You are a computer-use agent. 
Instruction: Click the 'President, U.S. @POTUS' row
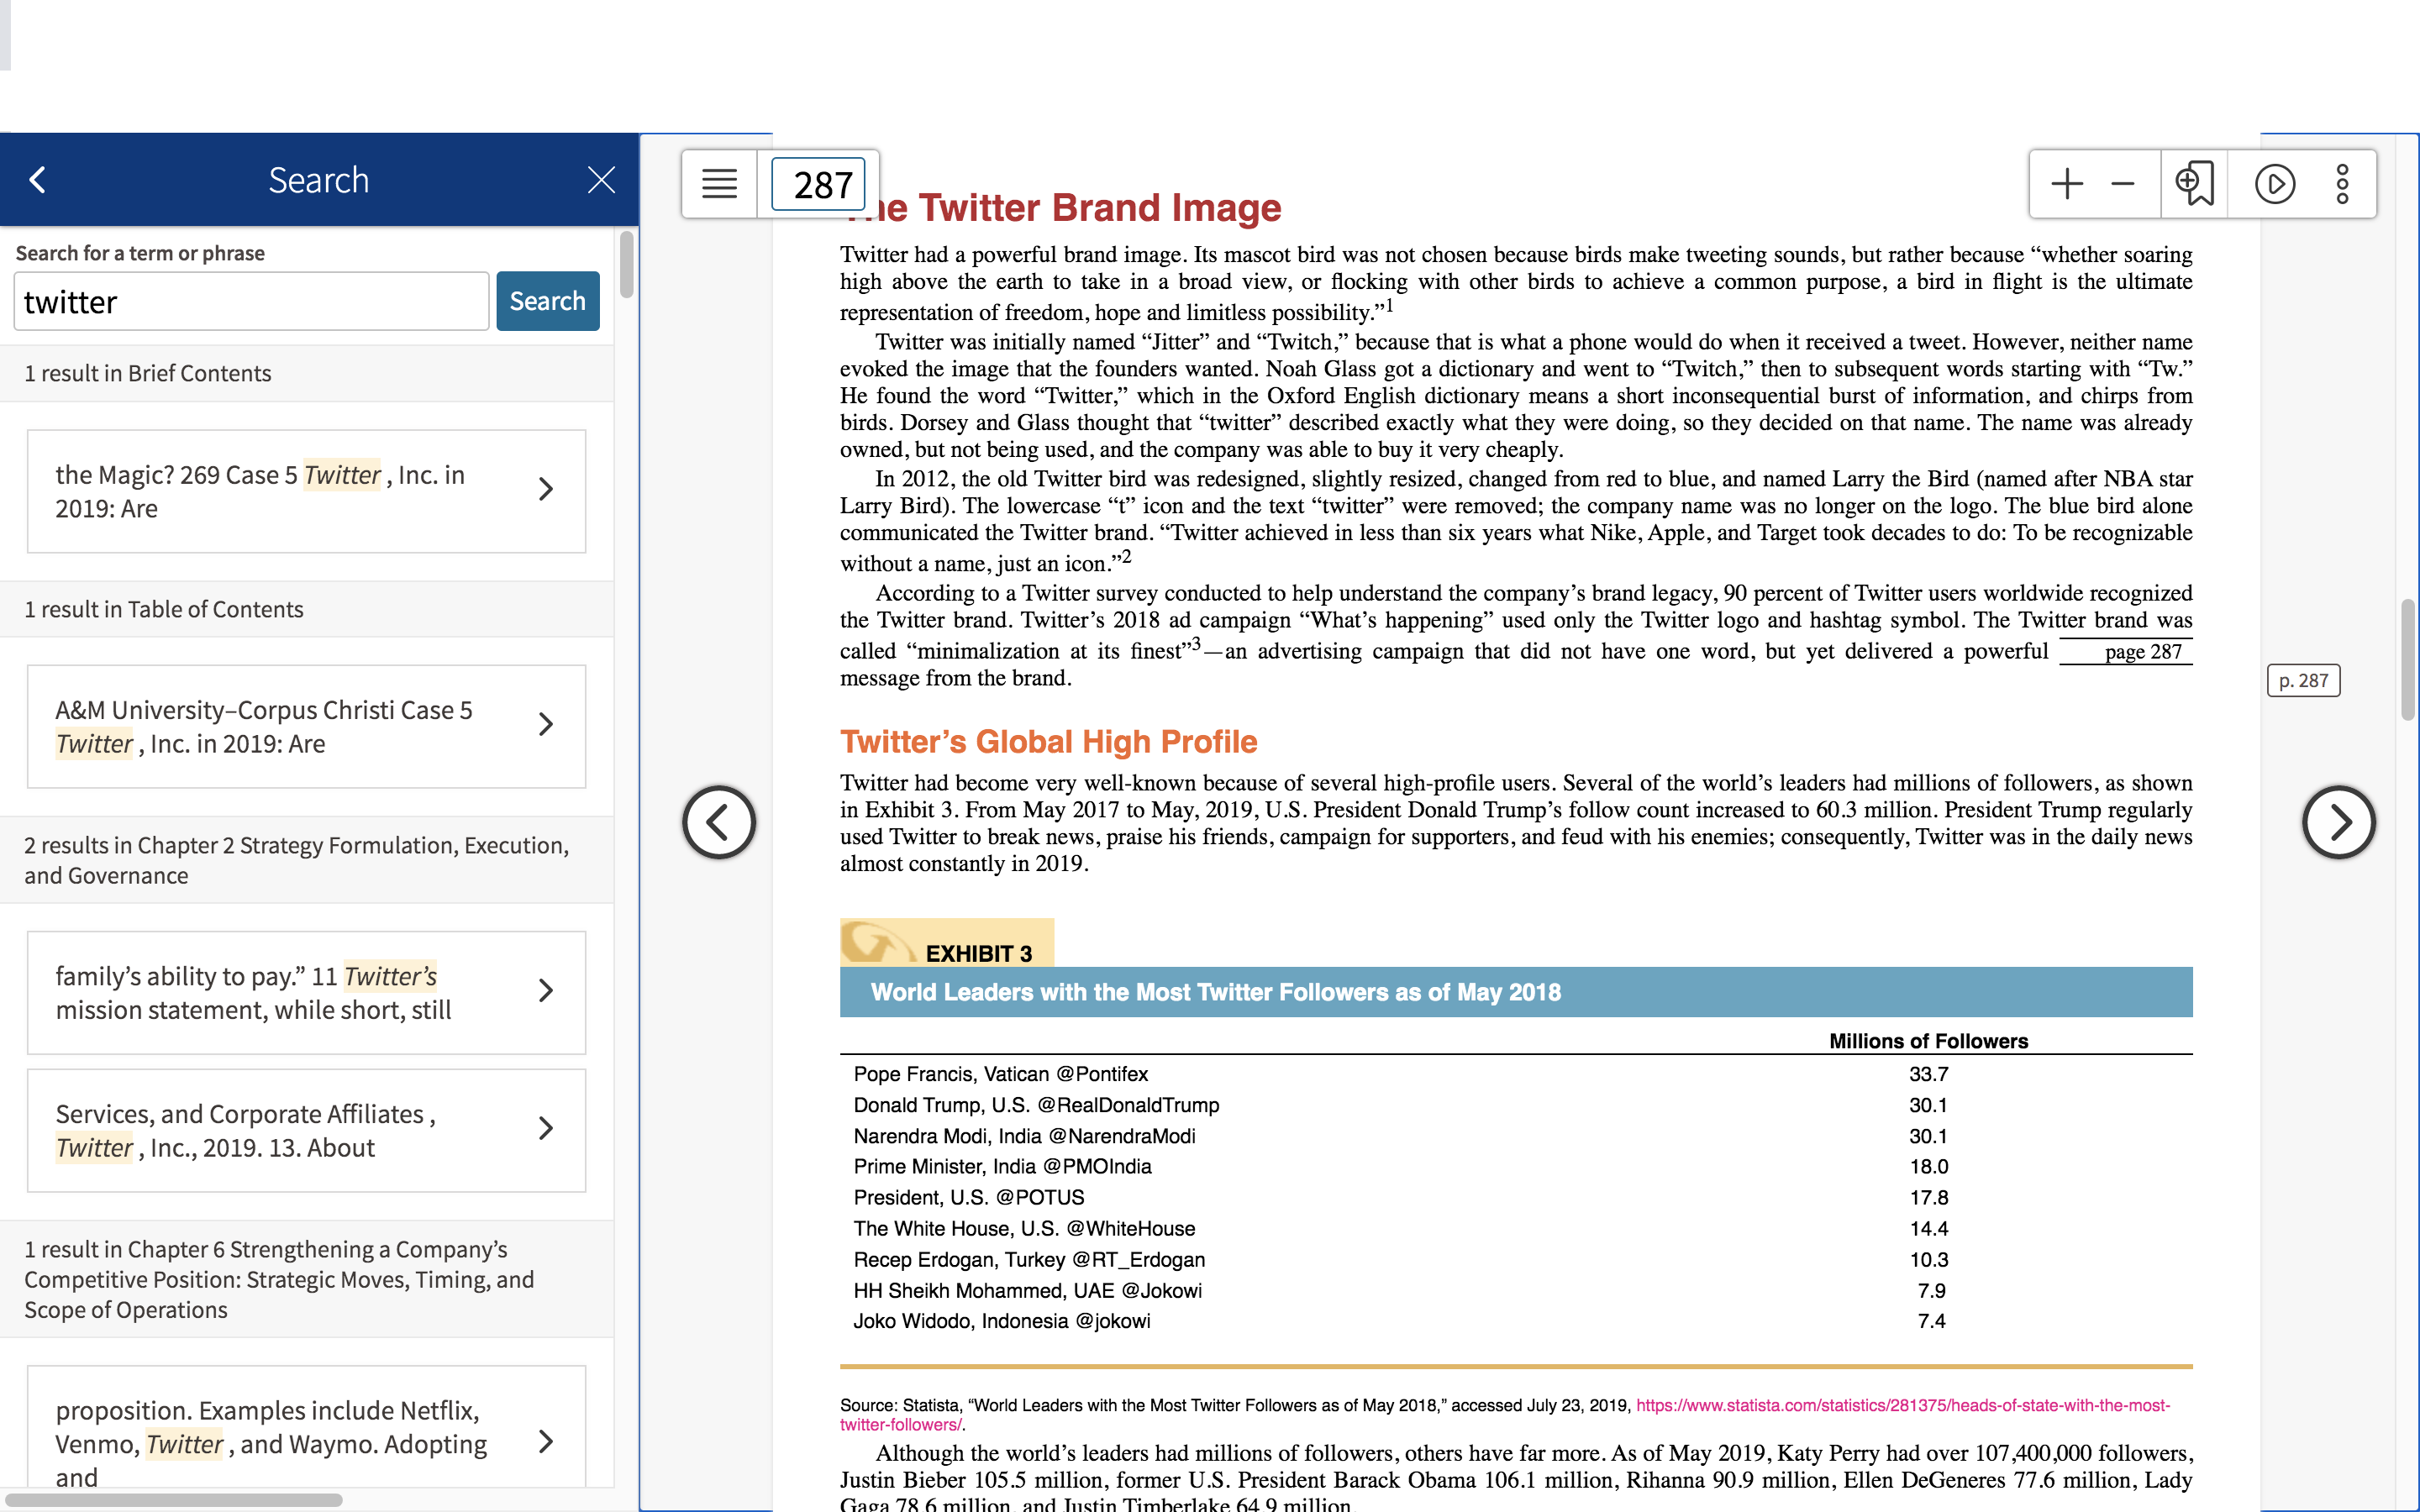[x=1516, y=1198]
